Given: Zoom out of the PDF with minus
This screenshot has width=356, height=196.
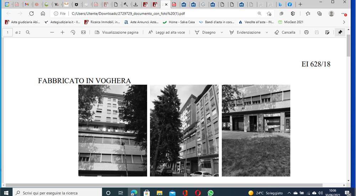Looking at the screenshot, I should click(52, 32).
